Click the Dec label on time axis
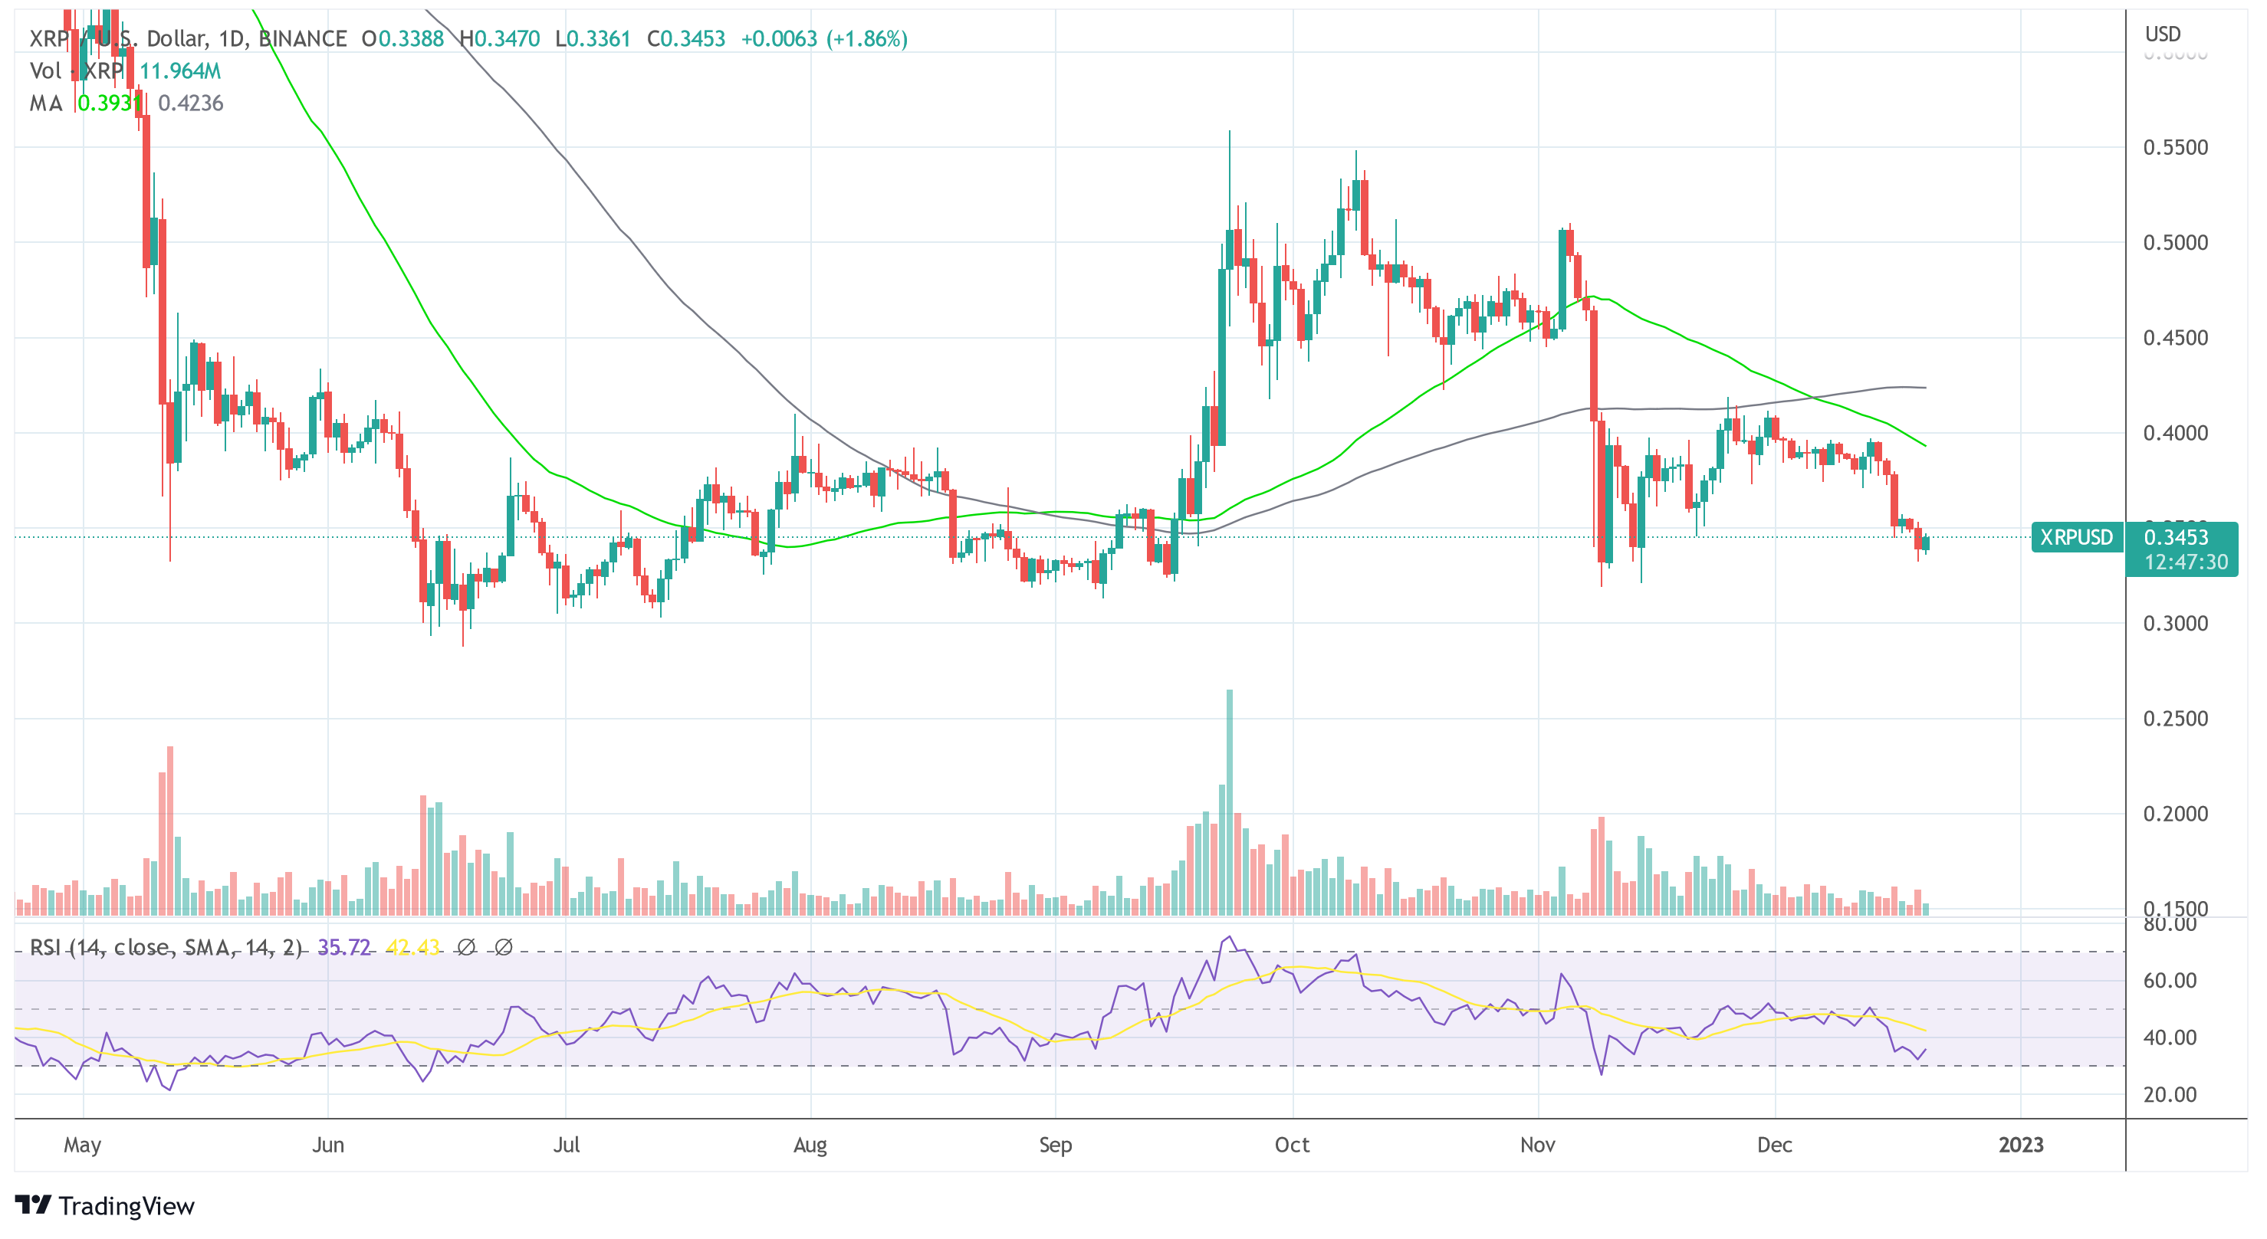This screenshot has height=1239, width=2267. click(x=1775, y=1146)
